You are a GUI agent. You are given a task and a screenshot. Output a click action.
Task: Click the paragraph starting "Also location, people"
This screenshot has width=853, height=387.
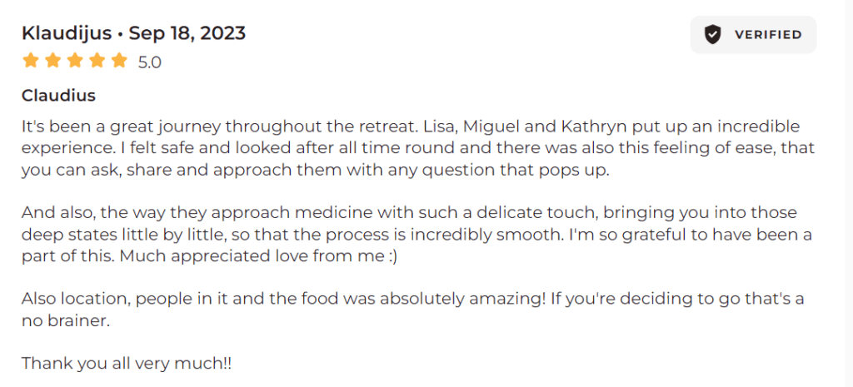coord(408,310)
